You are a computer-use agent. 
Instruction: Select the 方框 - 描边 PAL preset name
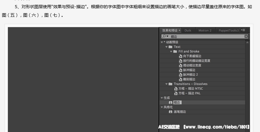pyautogui.click(x=189, y=93)
